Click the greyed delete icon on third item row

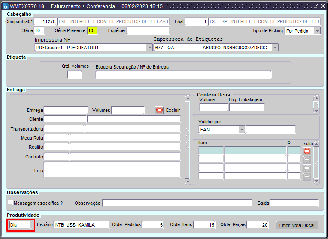[x=307, y=168]
